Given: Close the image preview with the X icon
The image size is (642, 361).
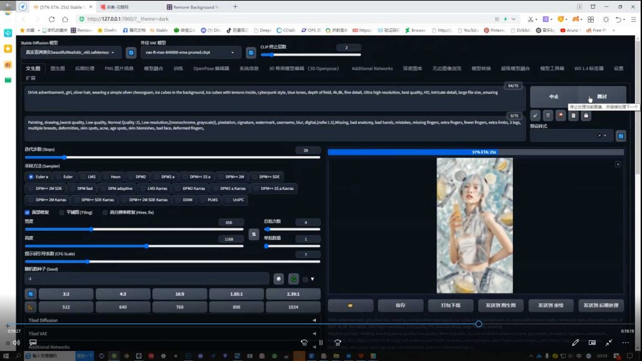Looking at the screenshot, I should 618,164.
